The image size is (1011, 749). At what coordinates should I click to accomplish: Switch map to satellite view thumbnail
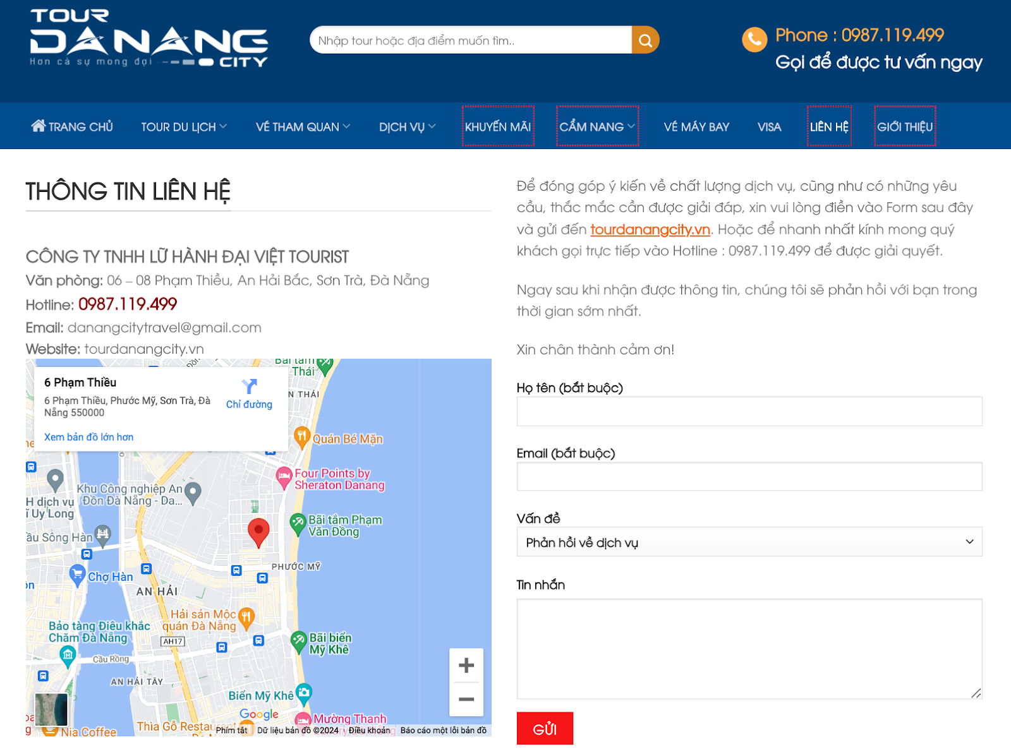51,709
